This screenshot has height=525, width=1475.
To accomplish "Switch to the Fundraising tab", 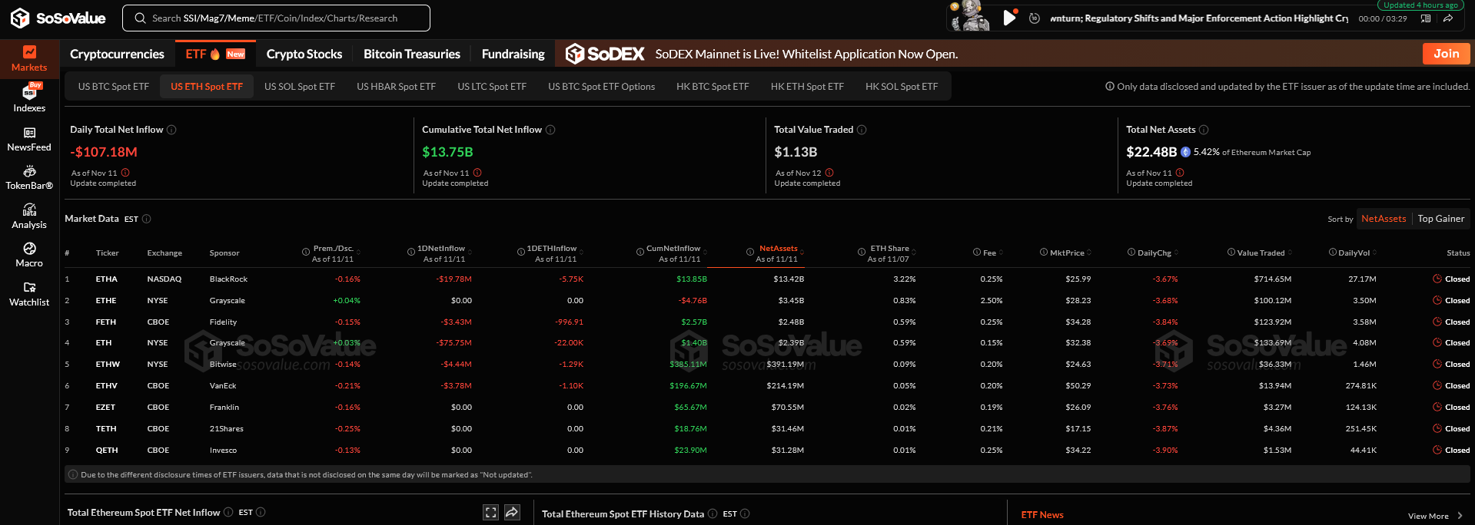I will click(513, 54).
